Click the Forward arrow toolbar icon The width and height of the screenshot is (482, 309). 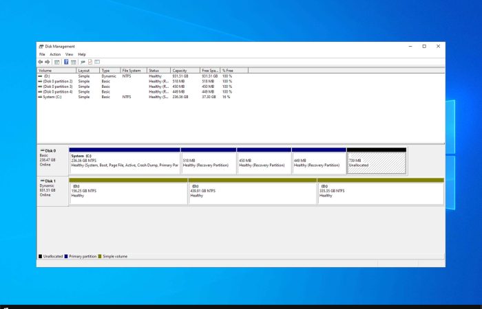[x=48, y=62]
